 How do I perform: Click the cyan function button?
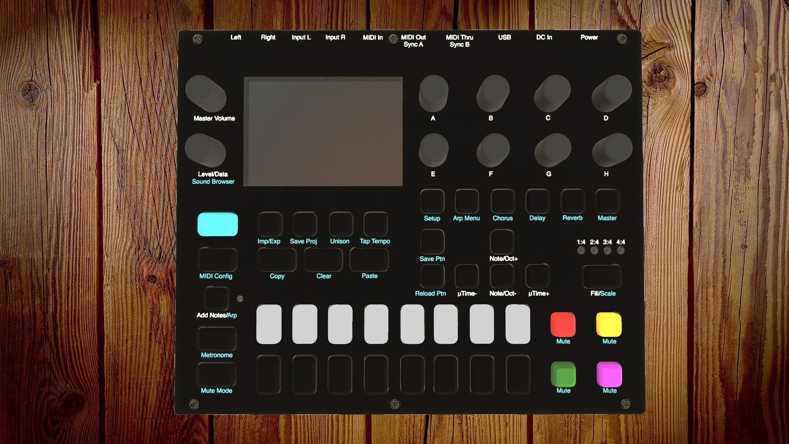tap(217, 224)
